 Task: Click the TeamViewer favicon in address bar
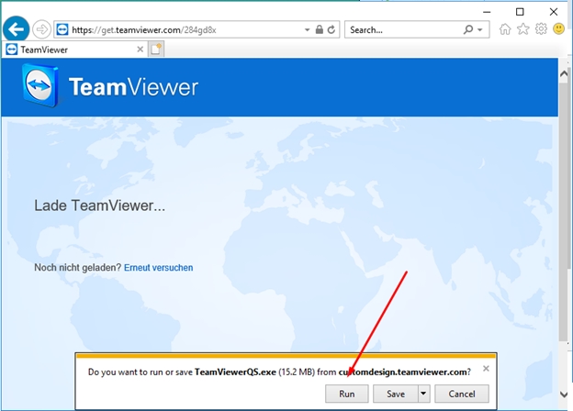coord(62,29)
